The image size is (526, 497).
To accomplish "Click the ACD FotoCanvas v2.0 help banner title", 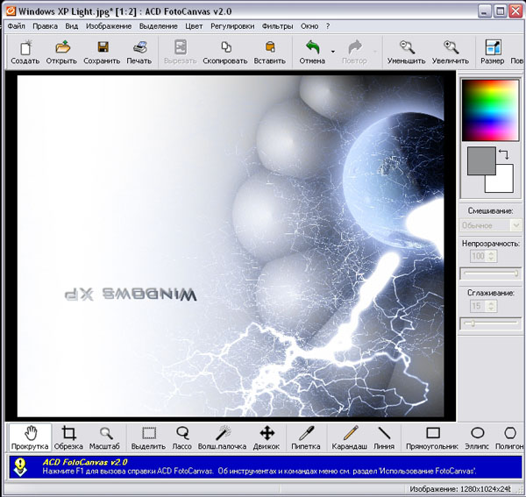I will point(85,462).
